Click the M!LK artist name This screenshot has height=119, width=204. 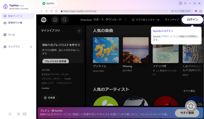tap(185, 75)
